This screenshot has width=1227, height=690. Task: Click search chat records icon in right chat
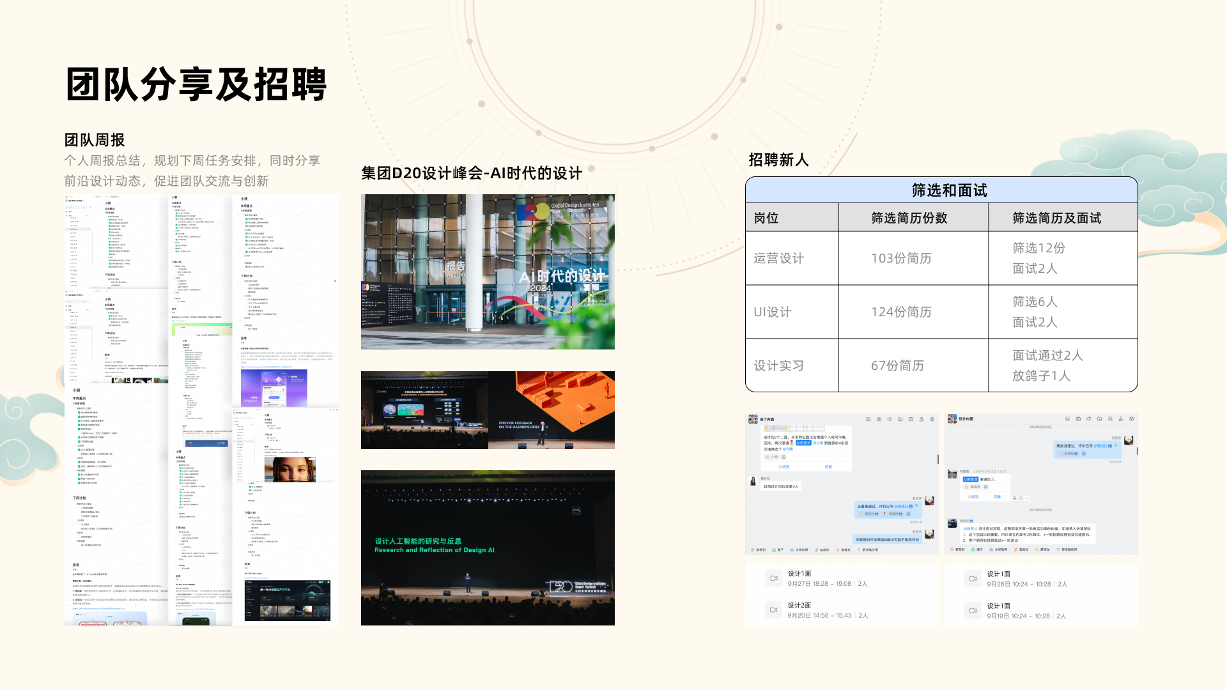1110,418
